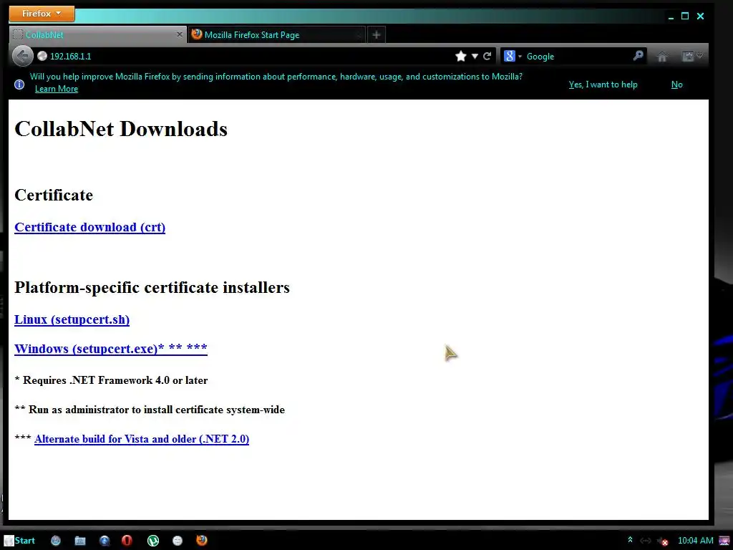Show hidden tray icons arrow
Viewport: 733px width, 550px height.
[x=630, y=540]
